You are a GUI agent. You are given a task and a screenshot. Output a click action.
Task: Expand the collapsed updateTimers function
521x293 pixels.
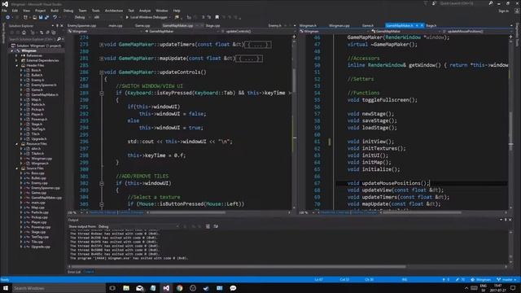point(101,45)
